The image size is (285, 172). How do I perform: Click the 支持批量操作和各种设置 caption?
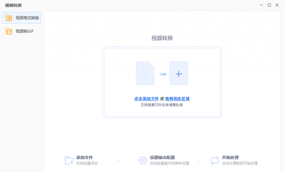point(169,163)
